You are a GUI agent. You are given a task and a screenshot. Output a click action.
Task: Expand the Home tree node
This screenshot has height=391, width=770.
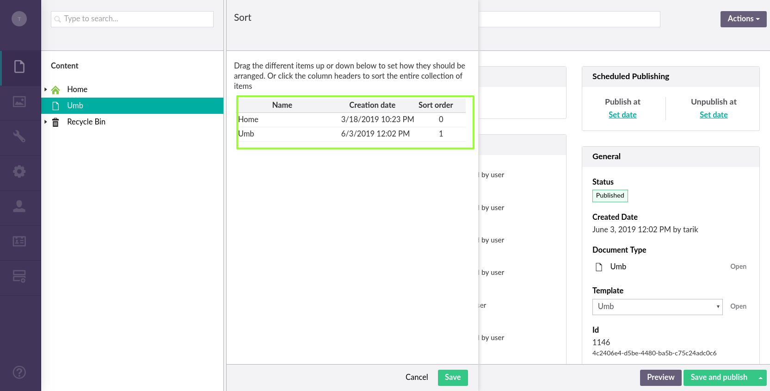[x=46, y=89]
